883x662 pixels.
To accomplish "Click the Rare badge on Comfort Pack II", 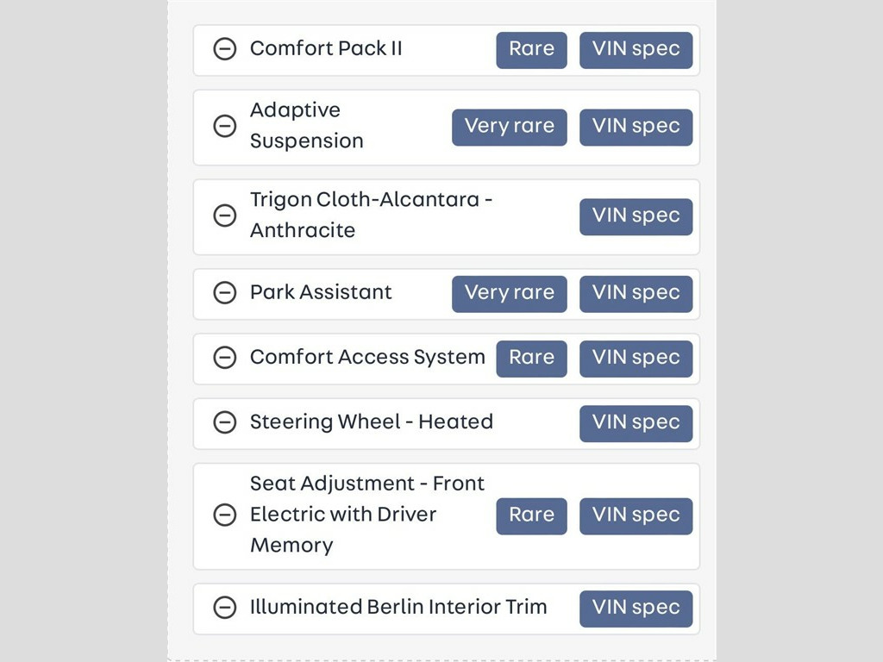I will click(x=531, y=49).
